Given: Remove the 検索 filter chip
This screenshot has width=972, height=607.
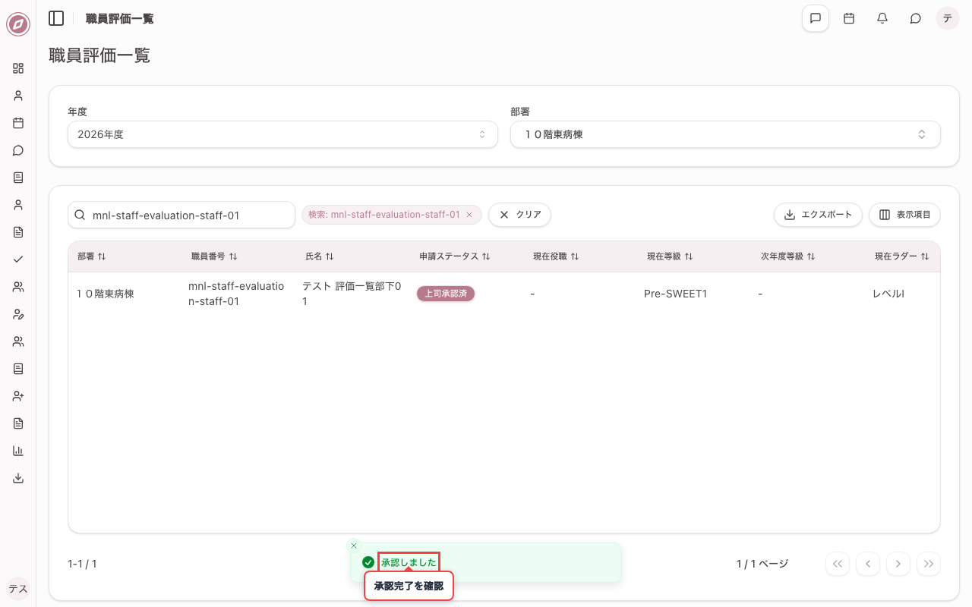Looking at the screenshot, I should (x=469, y=215).
